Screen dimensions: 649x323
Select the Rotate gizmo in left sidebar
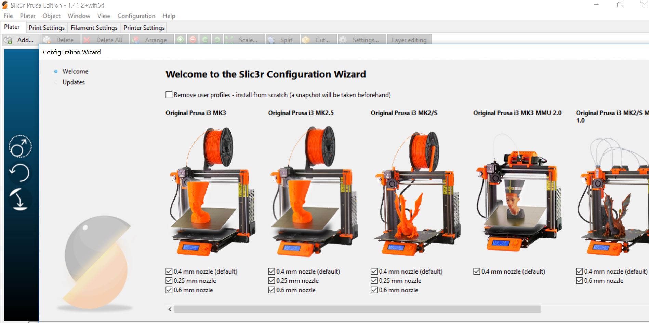[x=19, y=173]
